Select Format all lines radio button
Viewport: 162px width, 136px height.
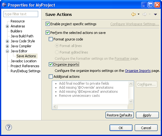pos(57,46)
